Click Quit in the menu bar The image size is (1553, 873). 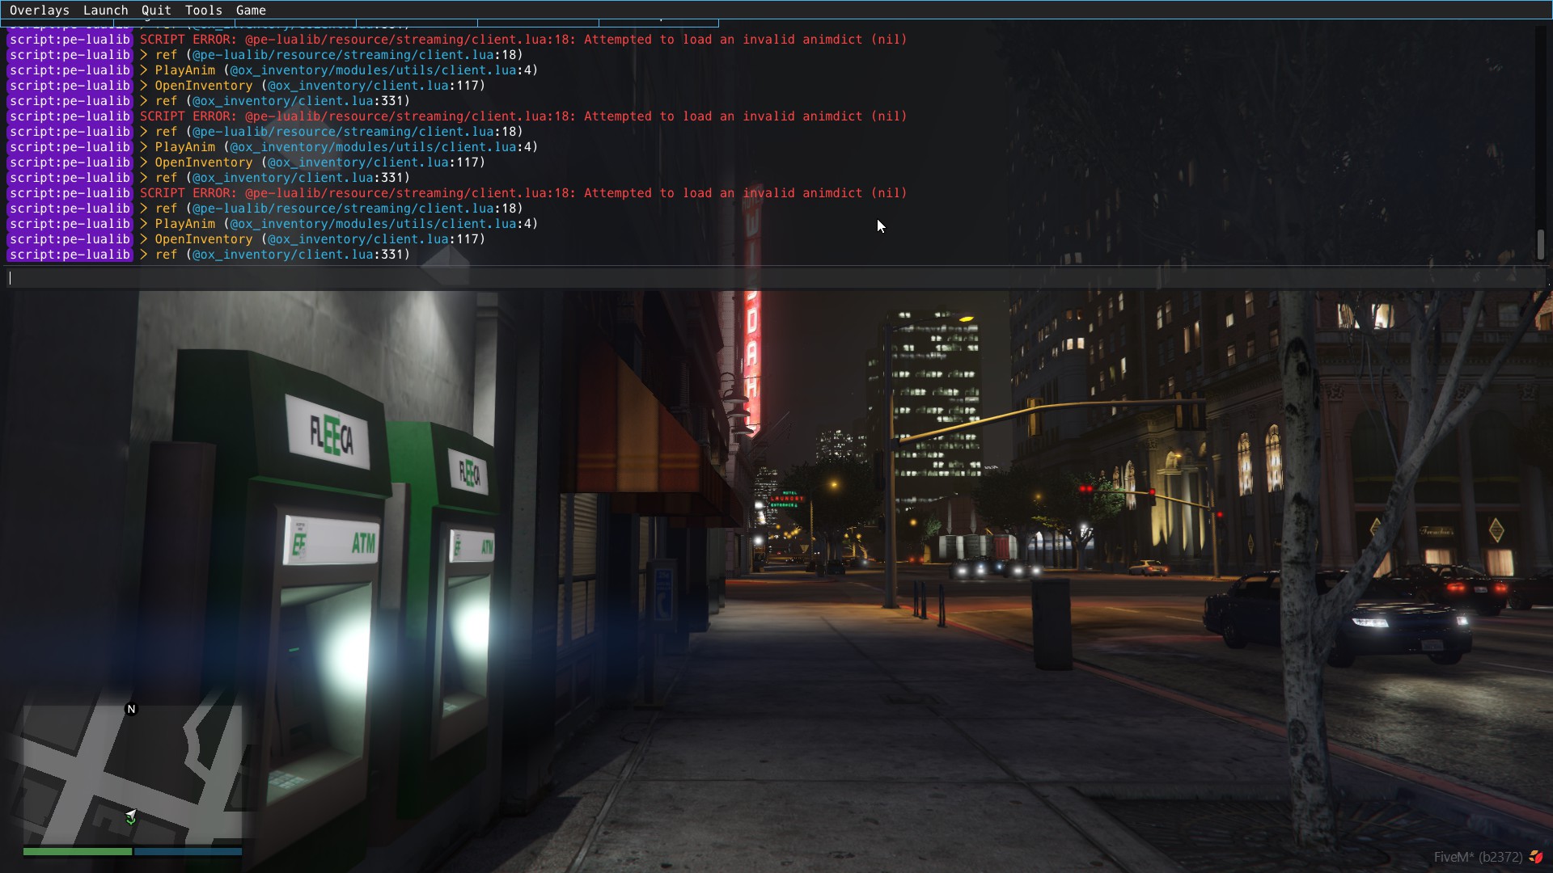(155, 10)
